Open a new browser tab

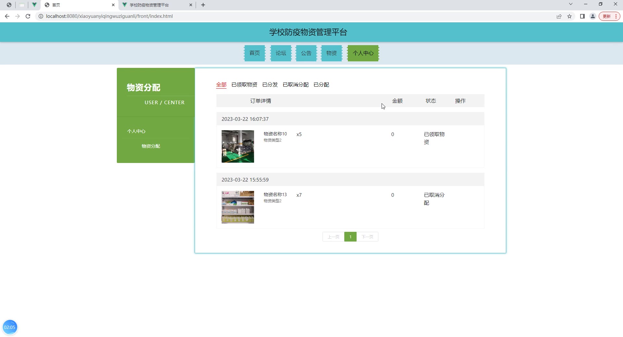click(203, 5)
